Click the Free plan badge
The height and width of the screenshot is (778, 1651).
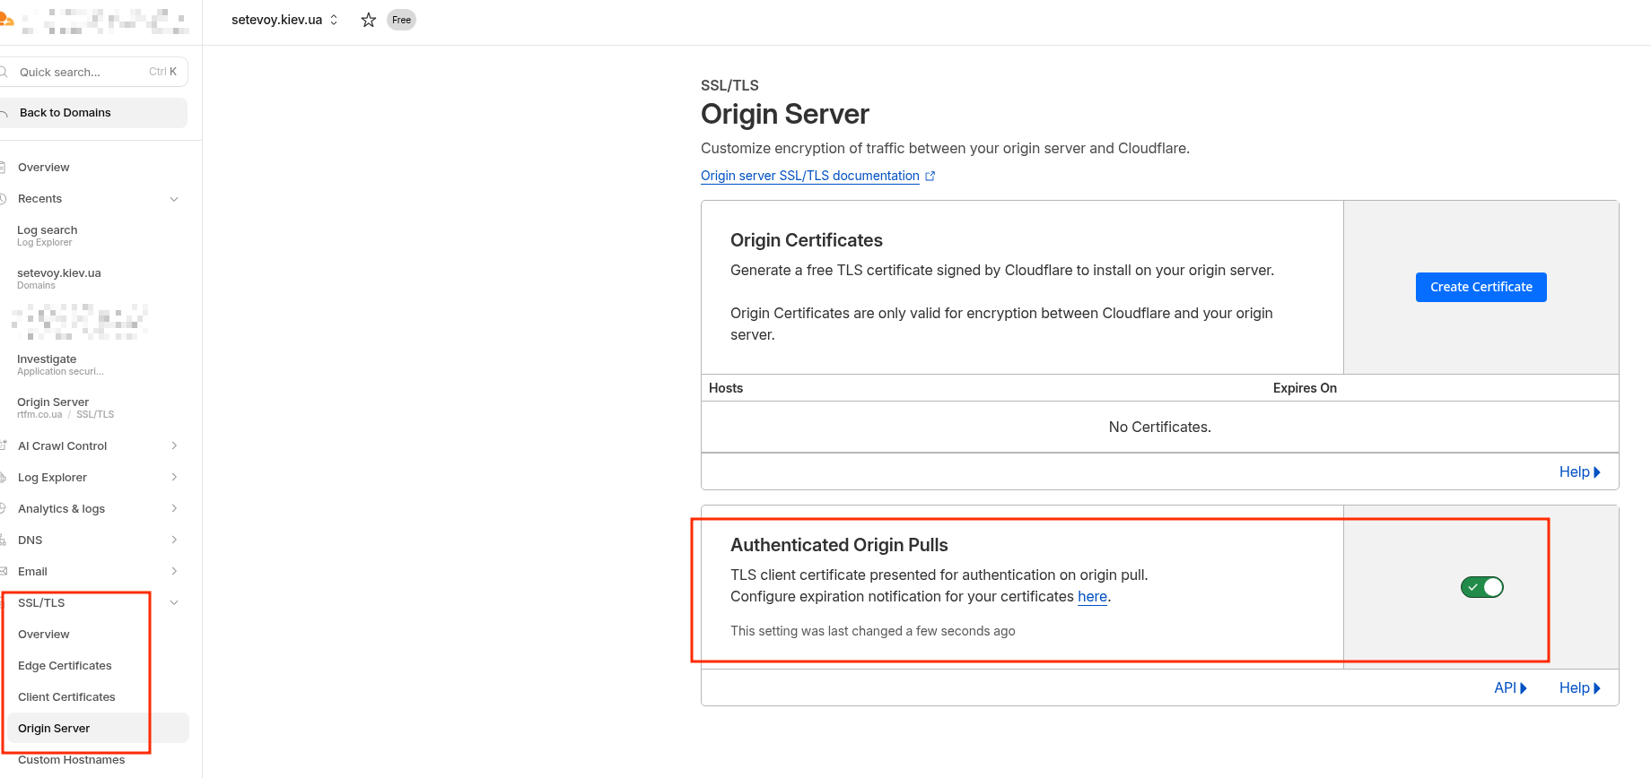coord(401,20)
